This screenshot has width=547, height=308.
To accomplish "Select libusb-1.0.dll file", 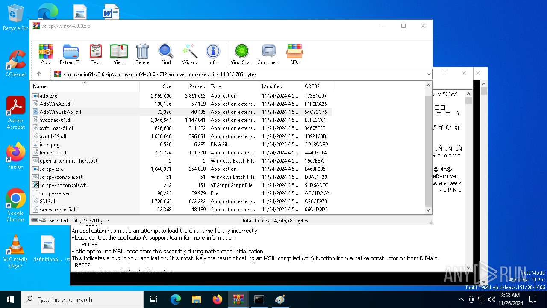I will pos(181,153).
